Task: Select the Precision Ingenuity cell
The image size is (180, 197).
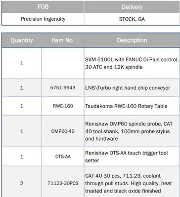Action: [43, 19]
